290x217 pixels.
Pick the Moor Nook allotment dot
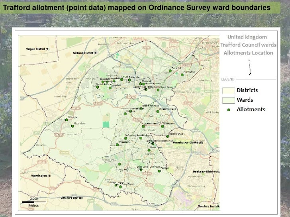[x=163, y=126]
